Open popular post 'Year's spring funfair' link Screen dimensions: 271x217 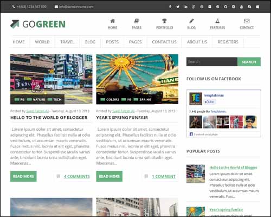226,209
